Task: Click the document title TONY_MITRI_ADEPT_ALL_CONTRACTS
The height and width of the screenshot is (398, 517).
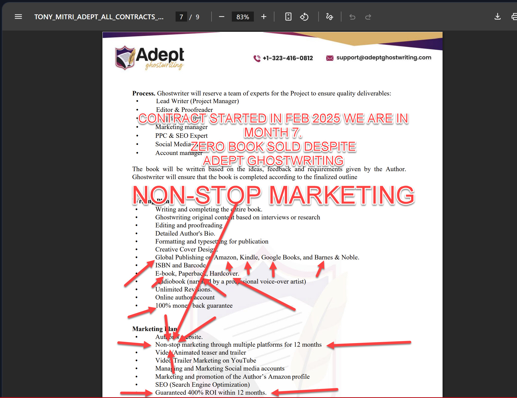Action: (x=99, y=17)
